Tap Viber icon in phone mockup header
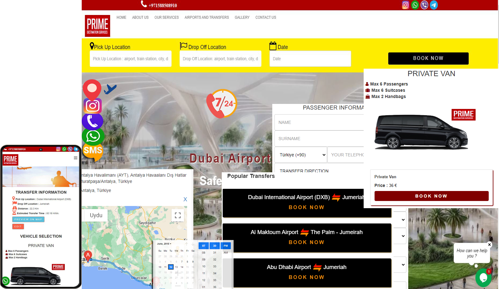This screenshot has height=289, width=499. (x=70, y=149)
